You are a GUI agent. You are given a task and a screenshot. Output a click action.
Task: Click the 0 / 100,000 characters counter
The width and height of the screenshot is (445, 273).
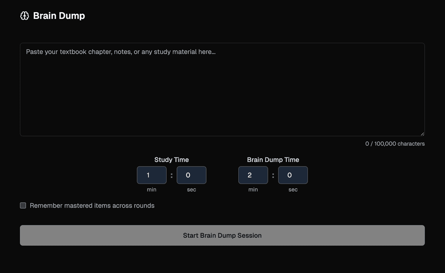pyautogui.click(x=395, y=144)
